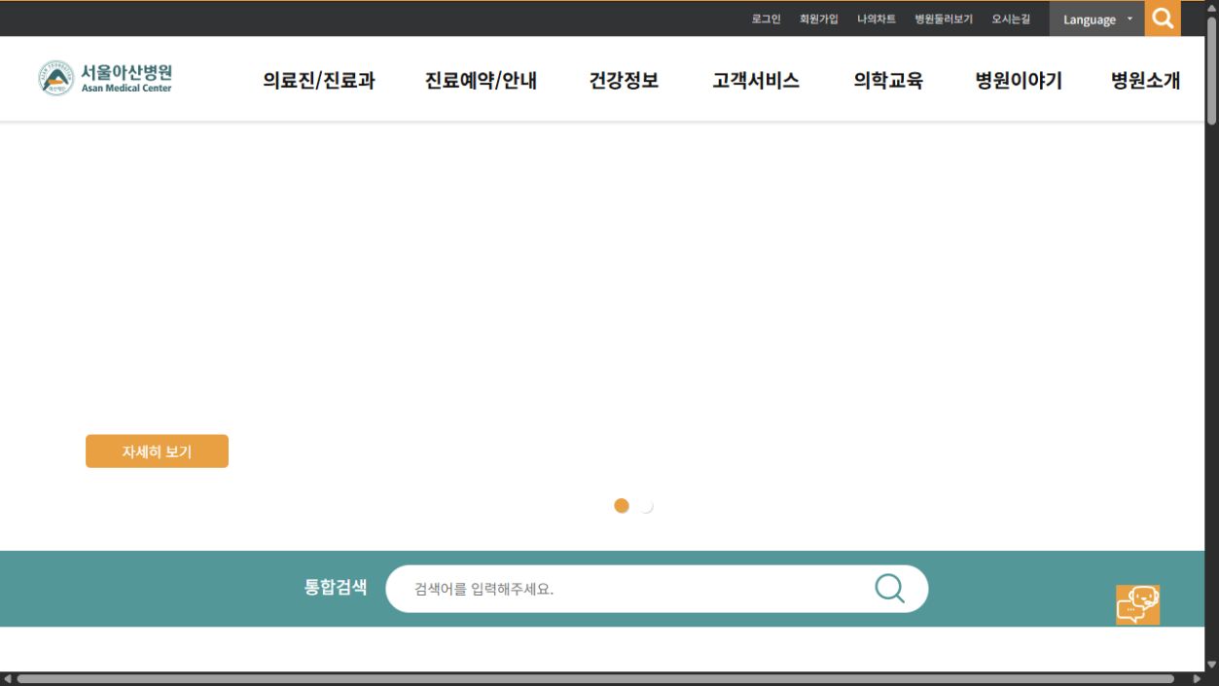The image size is (1219, 686).
Task: Open the 오시는길 link
Action: (x=1011, y=18)
